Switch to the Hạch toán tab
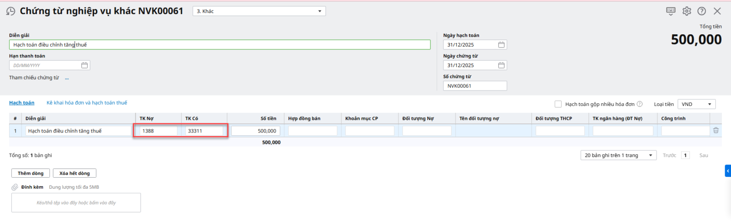 click(21, 103)
